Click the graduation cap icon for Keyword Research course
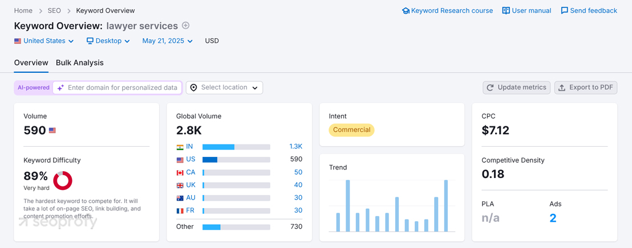Viewport: 632px width, 248px height. pyautogui.click(x=406, y=11)
